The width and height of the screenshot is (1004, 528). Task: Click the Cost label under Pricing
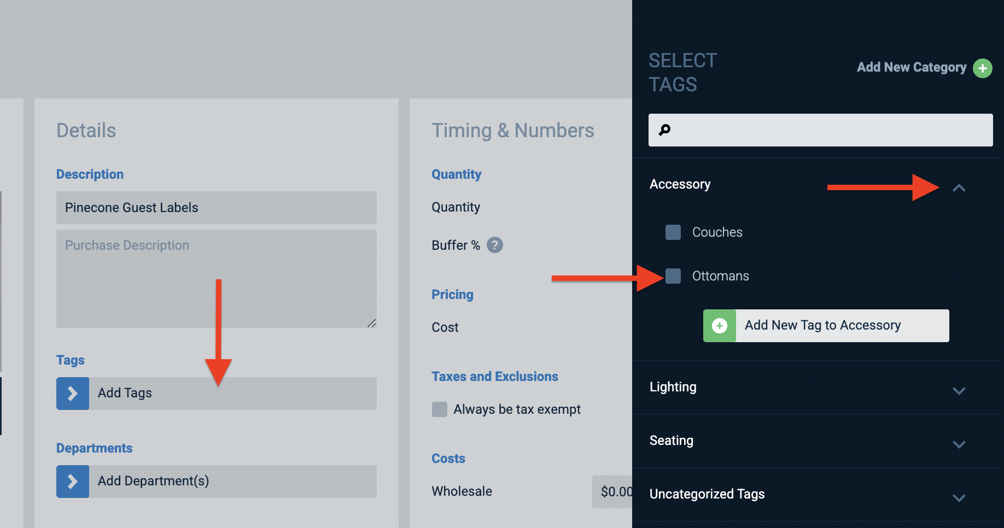tap(445, 327)
